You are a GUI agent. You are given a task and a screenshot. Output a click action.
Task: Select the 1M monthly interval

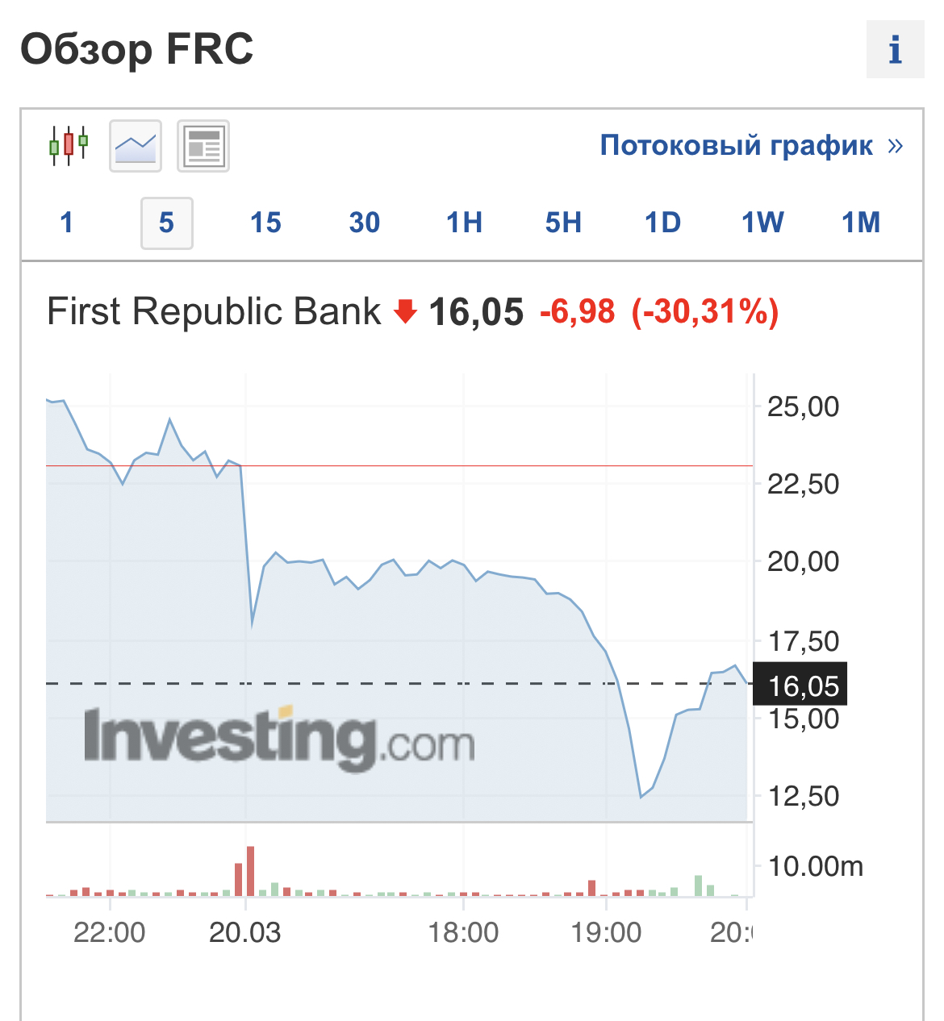(861, 223)
